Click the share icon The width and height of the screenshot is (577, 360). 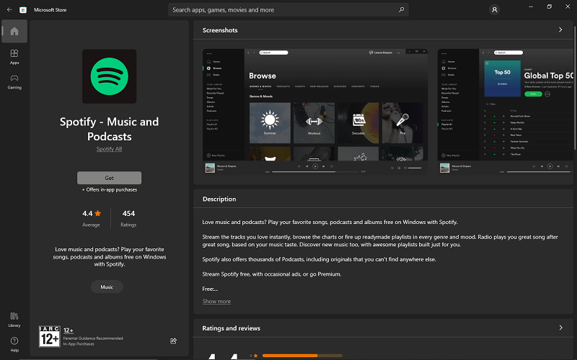[173, 341]
